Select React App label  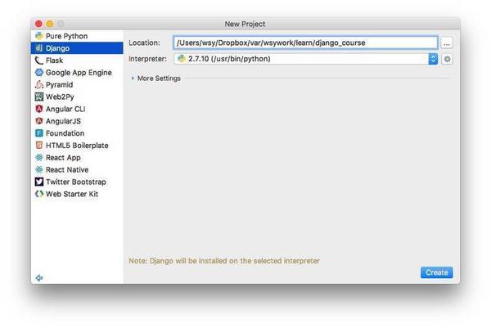pyautogui.click(x=63, y=158)
